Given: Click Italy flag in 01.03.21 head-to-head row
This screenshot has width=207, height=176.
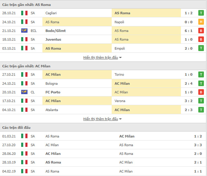Looking at the screenshot, I should pos(24,136).
